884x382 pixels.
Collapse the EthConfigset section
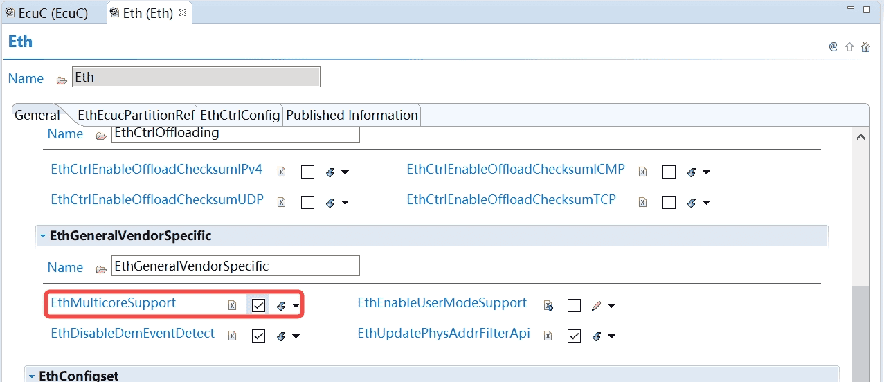pyautogui.click(x=32, y=376)
